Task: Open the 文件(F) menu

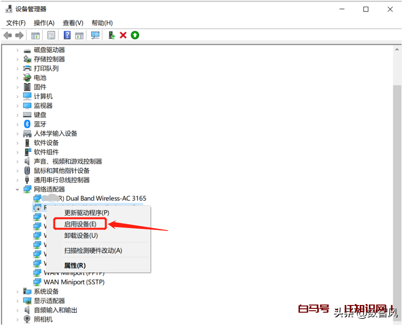Action: pos(16,23)
